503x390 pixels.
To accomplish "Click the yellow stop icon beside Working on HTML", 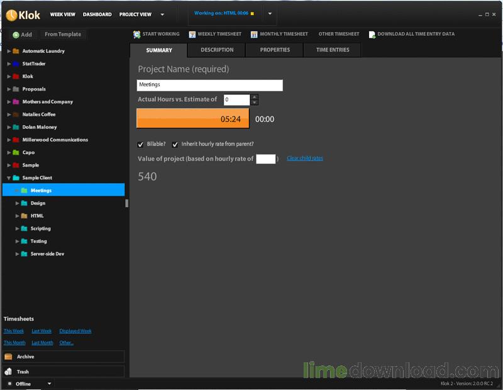I will pyautogui.click(x=252, y=13).
